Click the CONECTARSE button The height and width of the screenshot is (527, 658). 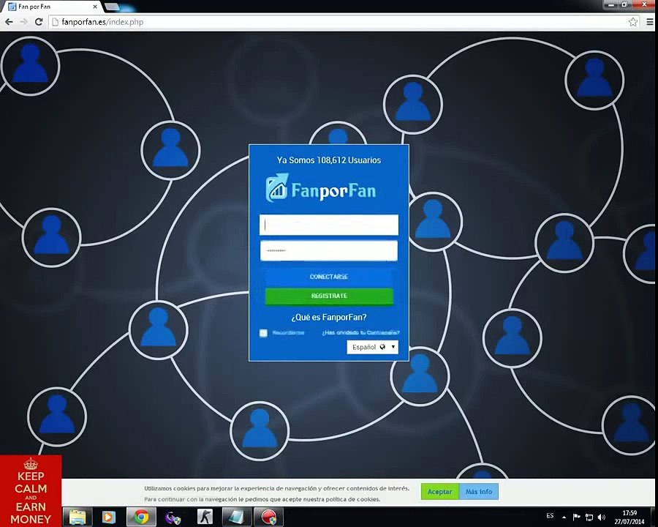point(329,277)
